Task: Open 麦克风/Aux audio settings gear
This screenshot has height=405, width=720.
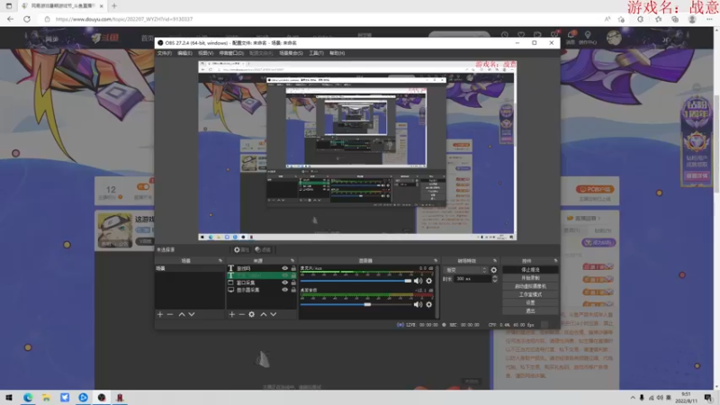Action: pyautogui.click(x=429, y=281)
